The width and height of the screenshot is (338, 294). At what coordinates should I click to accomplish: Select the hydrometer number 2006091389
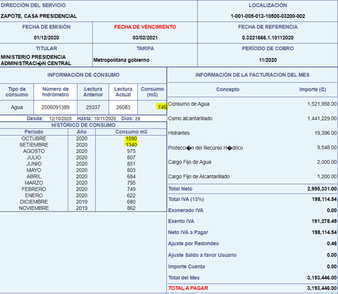click(x=55, y=108)
